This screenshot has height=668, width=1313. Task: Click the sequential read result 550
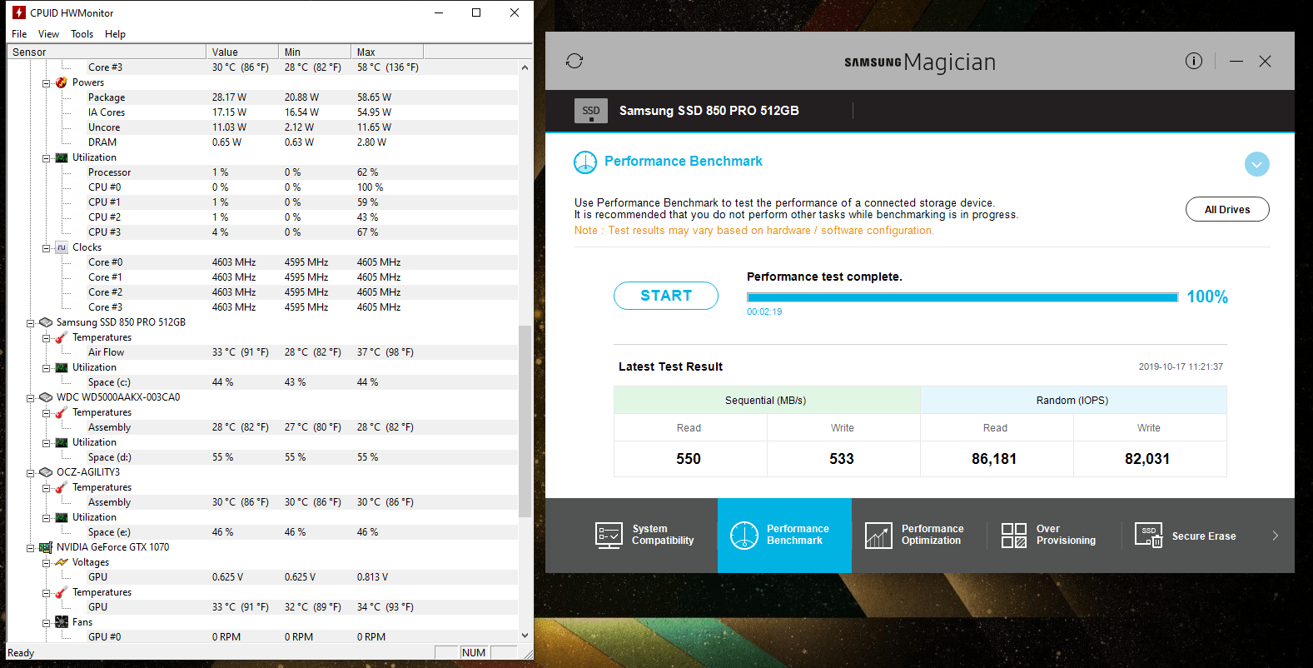click(x=689, y=459)
